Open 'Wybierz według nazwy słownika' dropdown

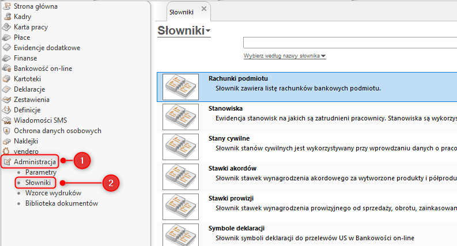(285, 56)
